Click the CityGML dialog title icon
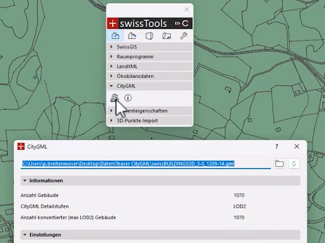 tap(21, 147)
